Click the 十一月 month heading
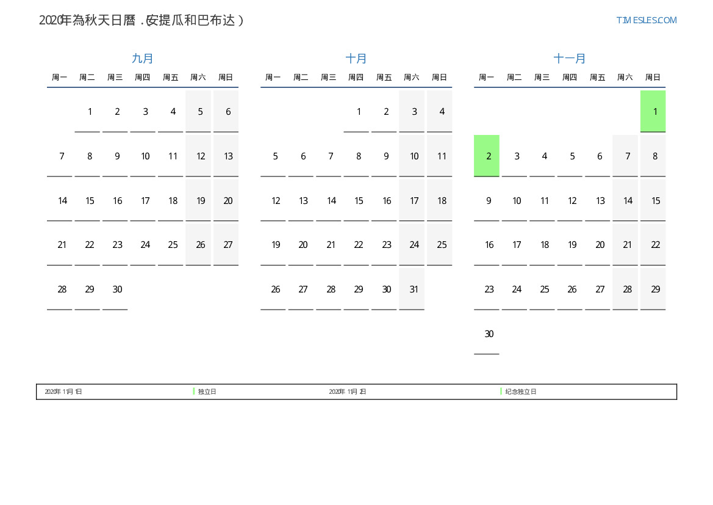This screenshot has height=505, width=713. [570, 59]
